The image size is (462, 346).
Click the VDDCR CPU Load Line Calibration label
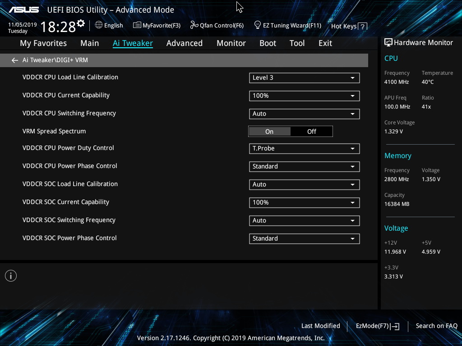(70, 77)
